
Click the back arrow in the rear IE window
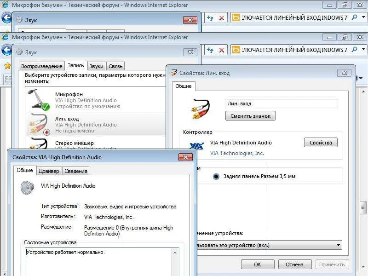point(6,17)
